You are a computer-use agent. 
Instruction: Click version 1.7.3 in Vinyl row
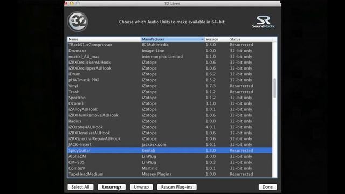click(211, 86)
